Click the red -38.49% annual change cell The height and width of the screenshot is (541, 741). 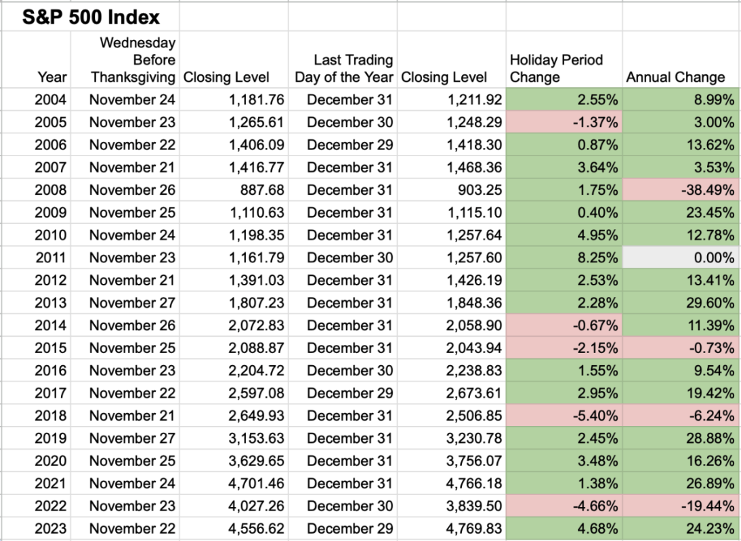680,190
